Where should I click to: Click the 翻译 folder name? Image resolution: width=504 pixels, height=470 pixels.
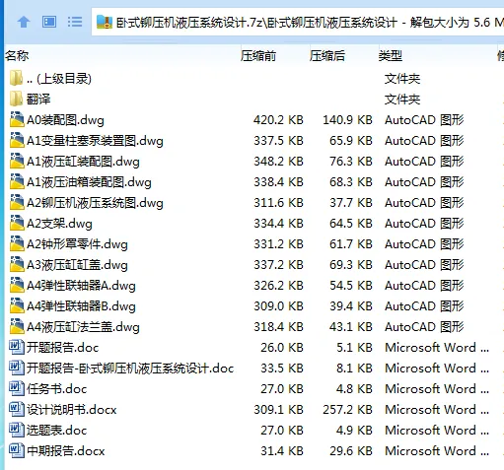pos(38,100)
